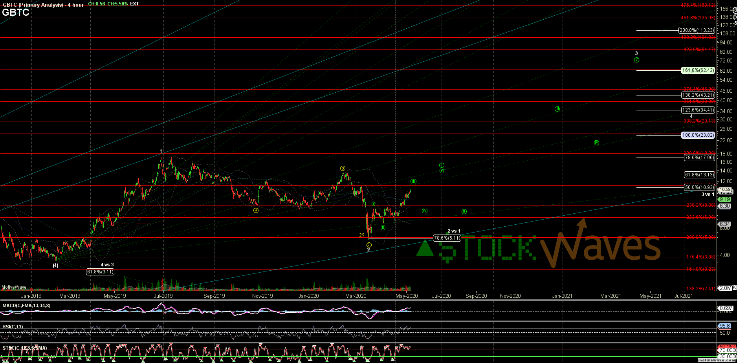Viewport: 737px width, 363px height.
Task: Select the STCC stochastic study label
Action: tap(25, 348)
